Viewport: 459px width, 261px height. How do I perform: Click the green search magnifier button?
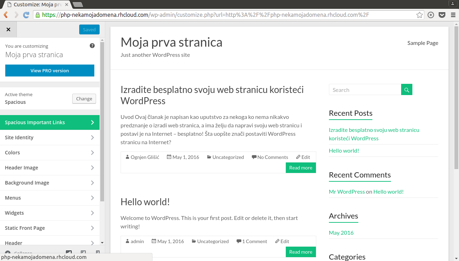407,90
